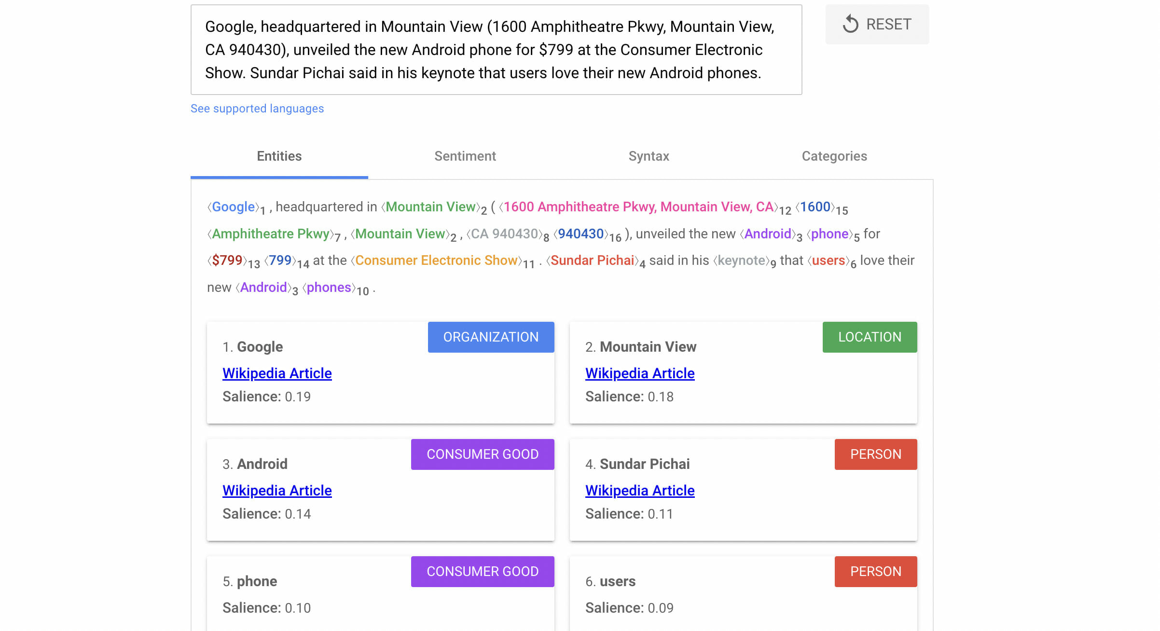Switch to the Syntax tab
The image size is (1160, 631).
(649, 156)
